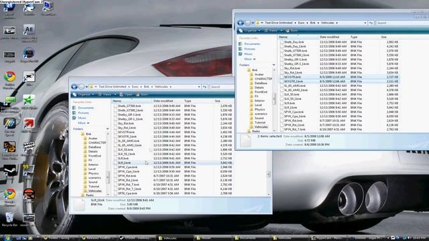Click Music favorite link icon in right window

coord(241,54)
